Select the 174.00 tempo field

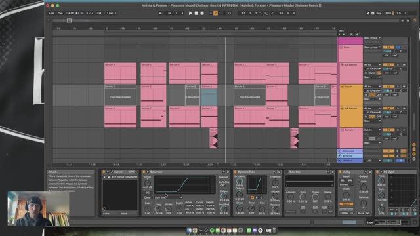click(x=70, y=13)
